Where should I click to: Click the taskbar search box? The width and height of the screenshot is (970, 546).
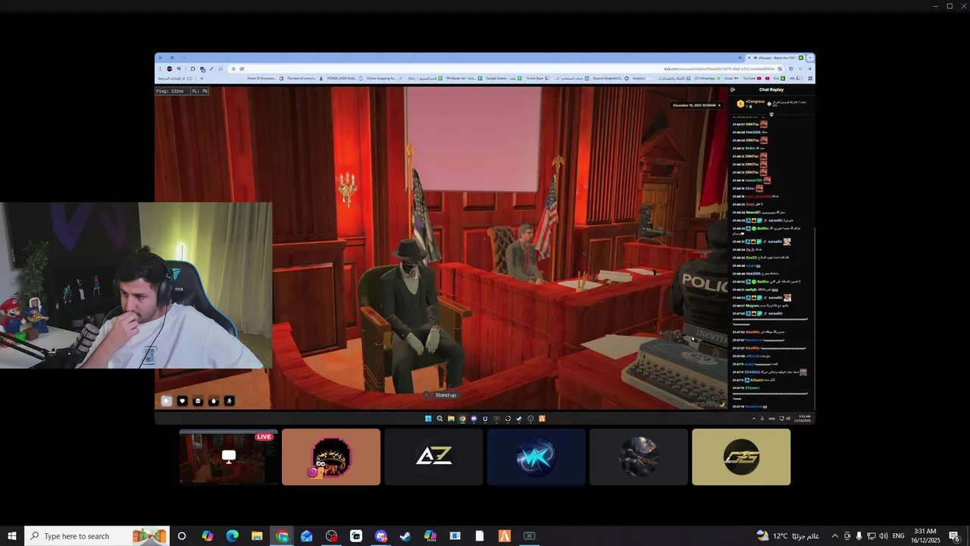click(x=97, y=536)
